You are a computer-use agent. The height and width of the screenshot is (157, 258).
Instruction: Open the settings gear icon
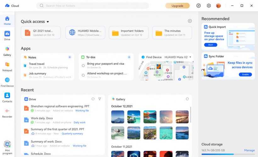click(209, 6)
